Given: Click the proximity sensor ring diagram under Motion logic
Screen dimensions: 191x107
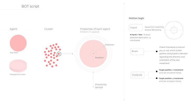Looking at the screenshot, I should click(174, 30).
